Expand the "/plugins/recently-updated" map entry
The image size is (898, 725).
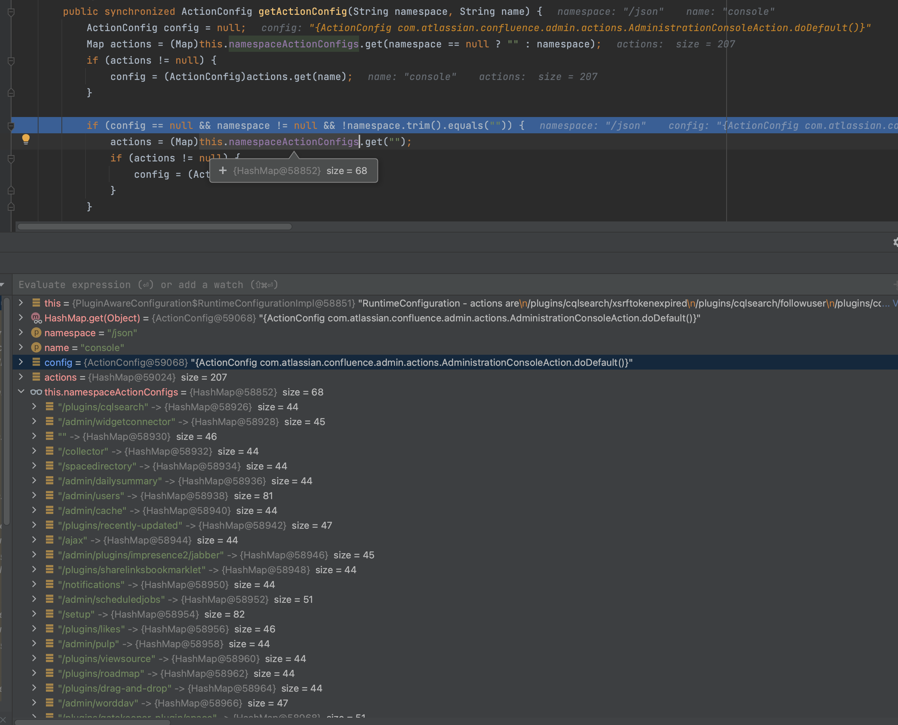click(x=34, y=525)
